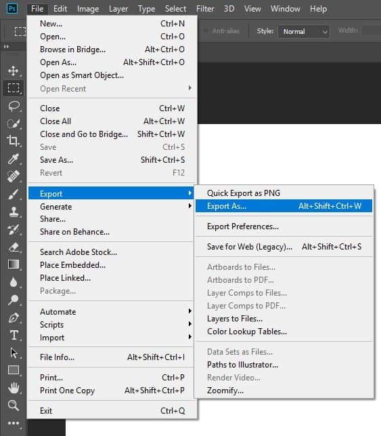This screenshot has width=381, height=436.
Task: Choose Share on Behance...
Action: tap(112, 232)
